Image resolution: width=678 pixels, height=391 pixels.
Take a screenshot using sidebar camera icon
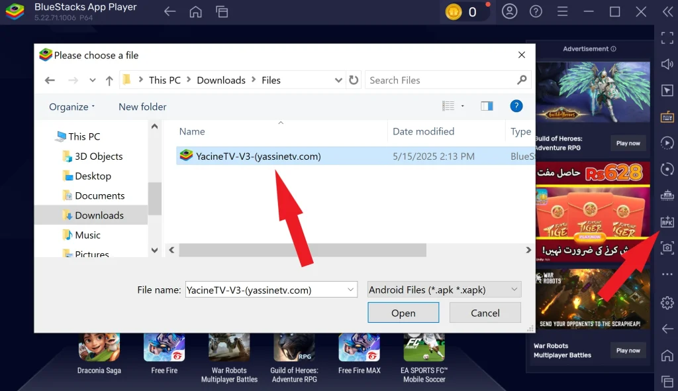667,248
